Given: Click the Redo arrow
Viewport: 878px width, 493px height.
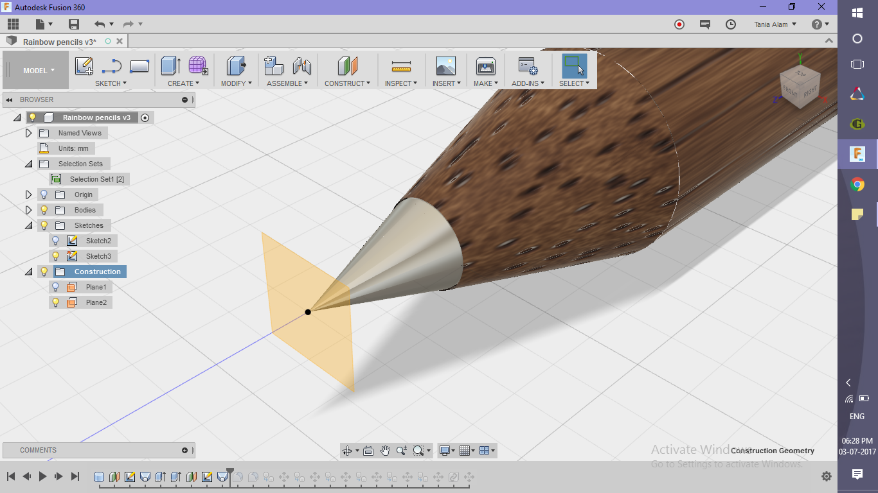Looking at the screenshot, I should point(128,24).
